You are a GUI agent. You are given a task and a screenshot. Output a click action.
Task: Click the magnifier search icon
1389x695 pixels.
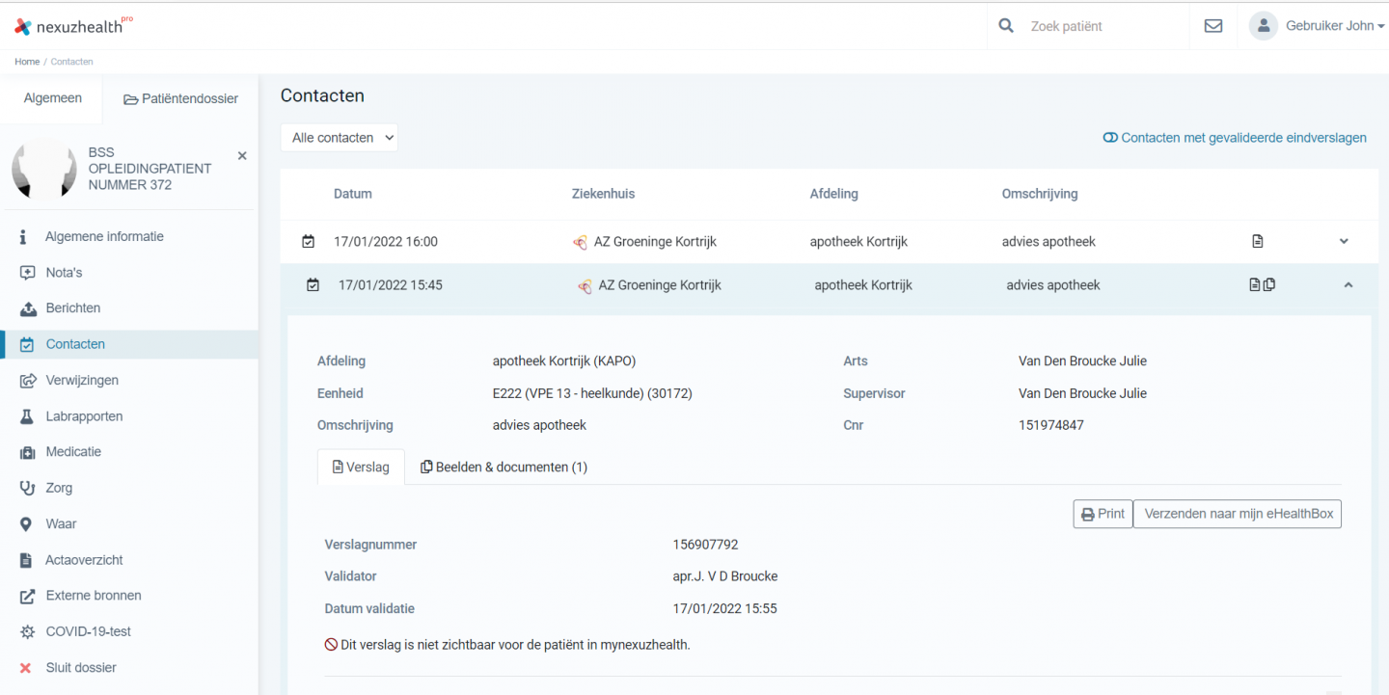coord(1006,26)
